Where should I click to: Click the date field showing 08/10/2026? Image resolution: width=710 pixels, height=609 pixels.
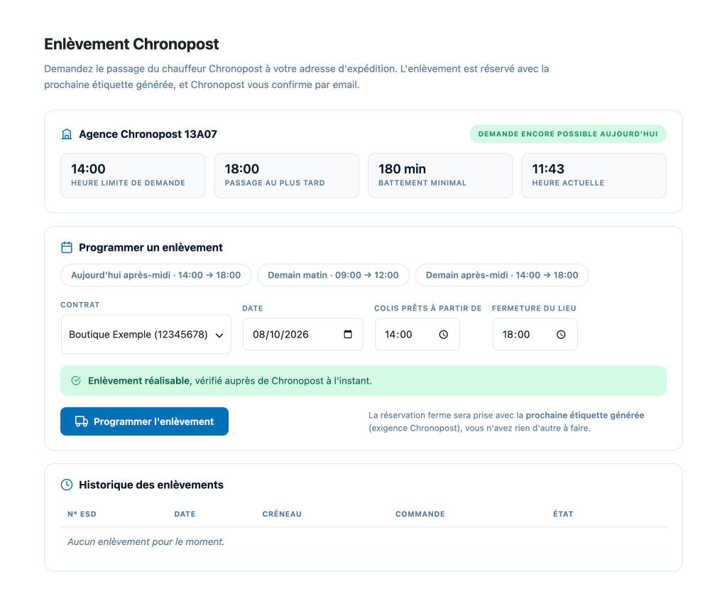tap(303, 335)
